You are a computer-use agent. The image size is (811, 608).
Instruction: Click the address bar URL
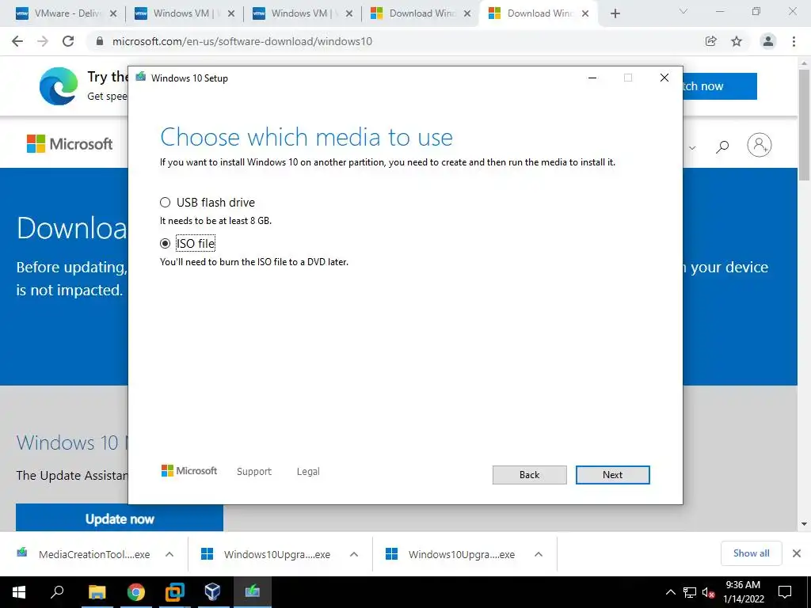(242, 41)
